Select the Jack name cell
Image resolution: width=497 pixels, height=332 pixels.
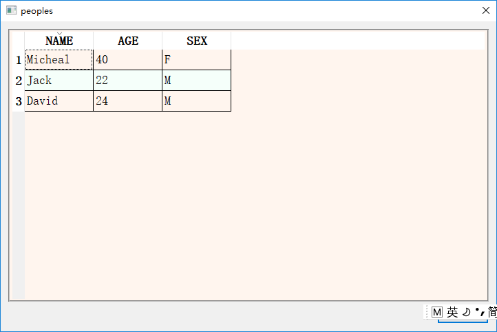pos(59,81)
